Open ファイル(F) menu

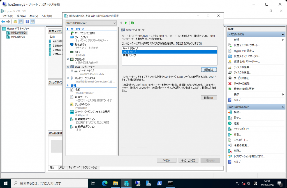[x=8, y=16]
